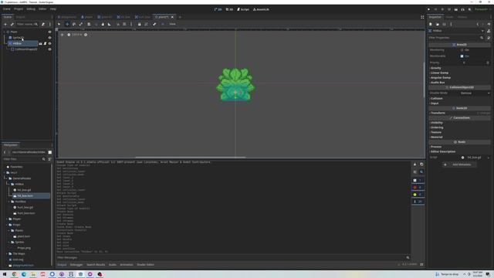Click the clear output icon
The height and width of the screenshot is (278, 494).
pyautogui.click(x=415, y=164)
